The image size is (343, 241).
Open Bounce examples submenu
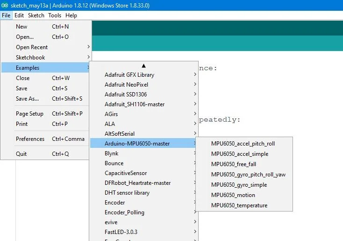[x=143, y=163]
